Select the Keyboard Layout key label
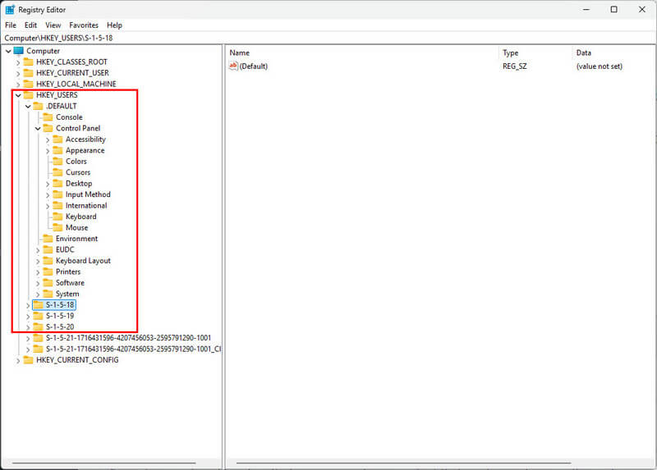The height and width of the screenshot is (470, 657). [83, 261]
